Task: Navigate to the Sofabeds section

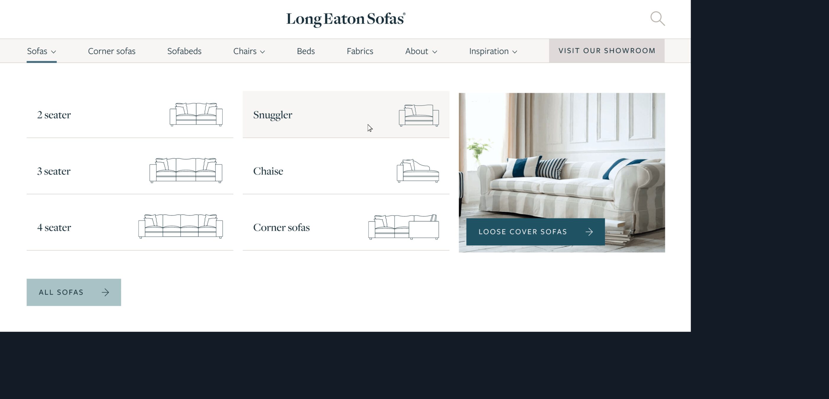Action: coord(184,51)
